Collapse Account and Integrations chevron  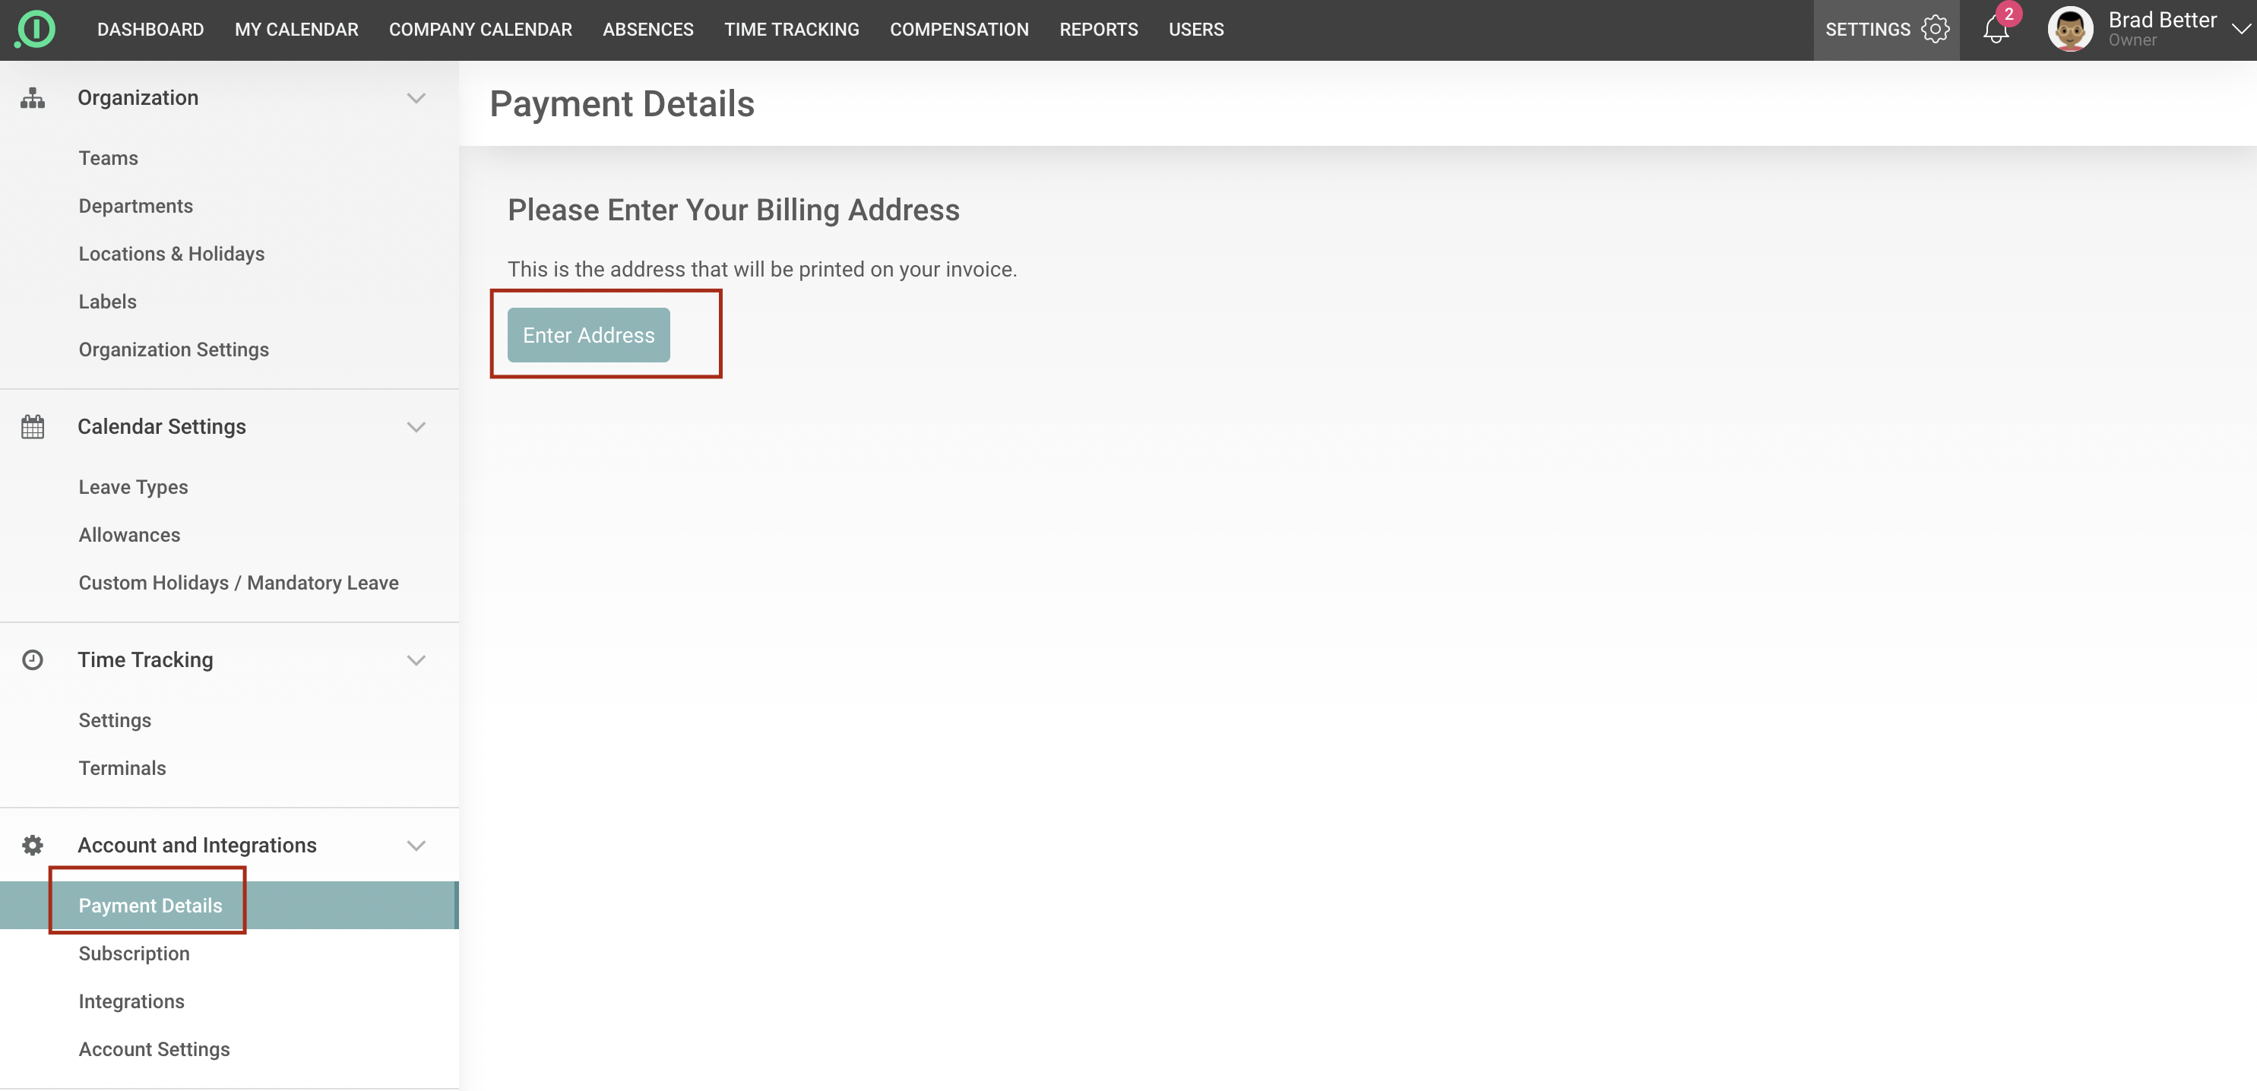pos(416,845)
